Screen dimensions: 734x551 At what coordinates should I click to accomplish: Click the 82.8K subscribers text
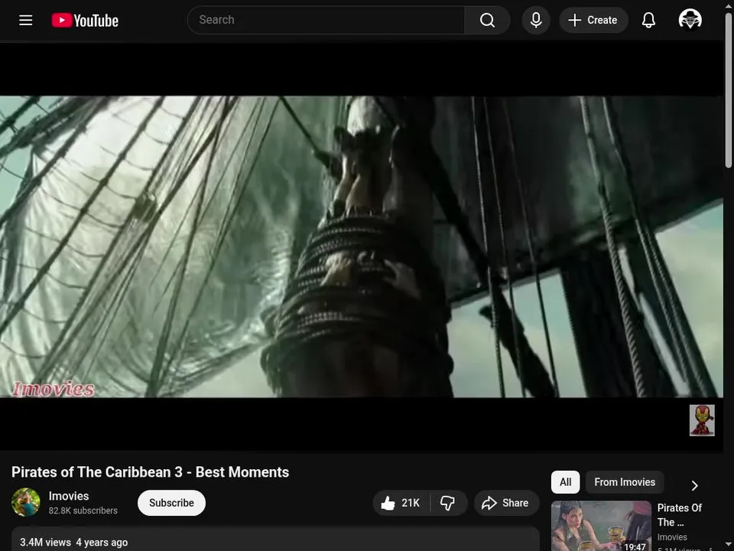coord(83,510)
